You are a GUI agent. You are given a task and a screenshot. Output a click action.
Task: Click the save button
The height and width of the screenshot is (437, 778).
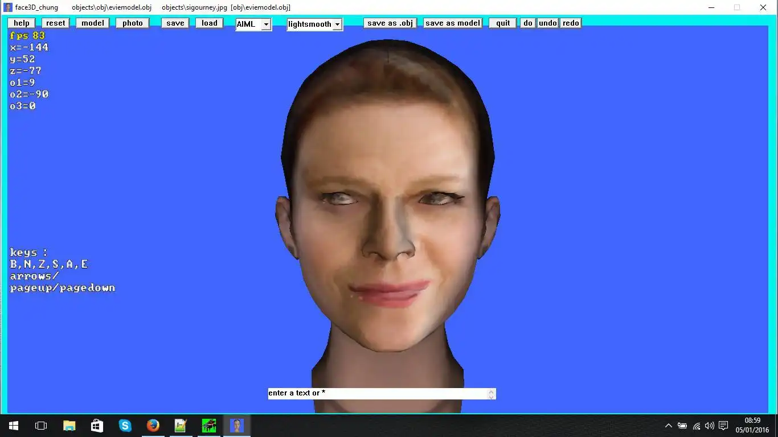coord(175,23)
